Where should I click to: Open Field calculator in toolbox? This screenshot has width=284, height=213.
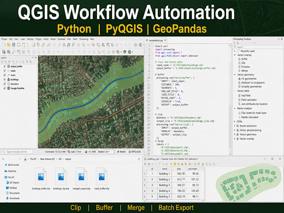tap(249, 100)
